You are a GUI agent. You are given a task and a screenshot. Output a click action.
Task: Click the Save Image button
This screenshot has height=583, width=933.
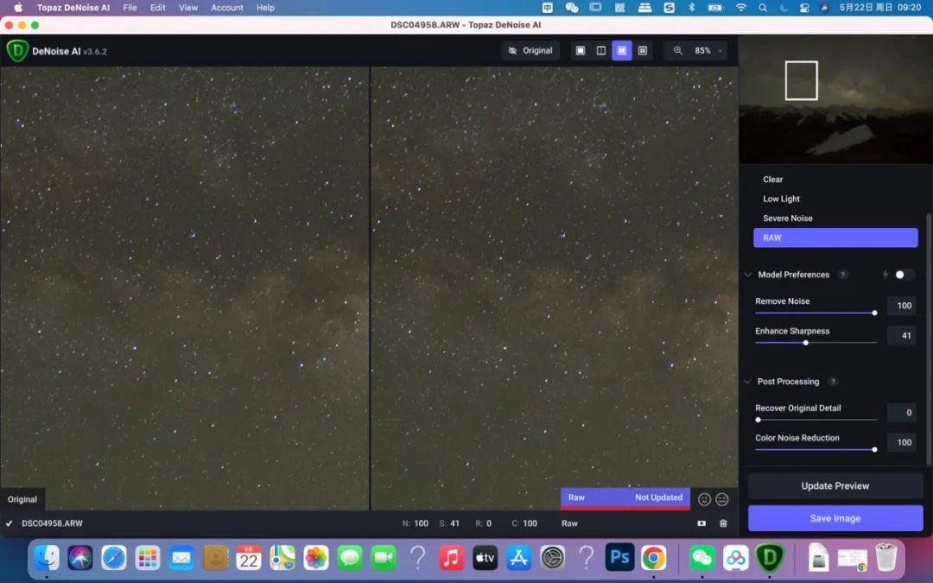[835, 518]
